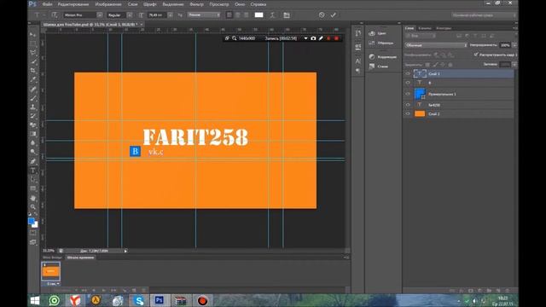Viewport: 546px width, 307px height.
Task: Hide the Слой 1 layer
Action: (x=408, y=73)
